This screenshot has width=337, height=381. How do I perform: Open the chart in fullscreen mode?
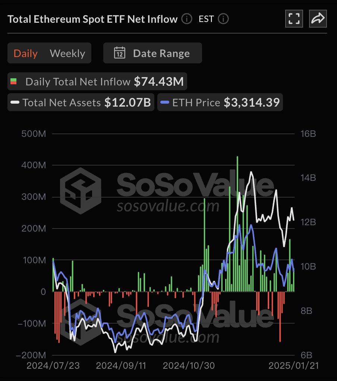tap(294, 19)
